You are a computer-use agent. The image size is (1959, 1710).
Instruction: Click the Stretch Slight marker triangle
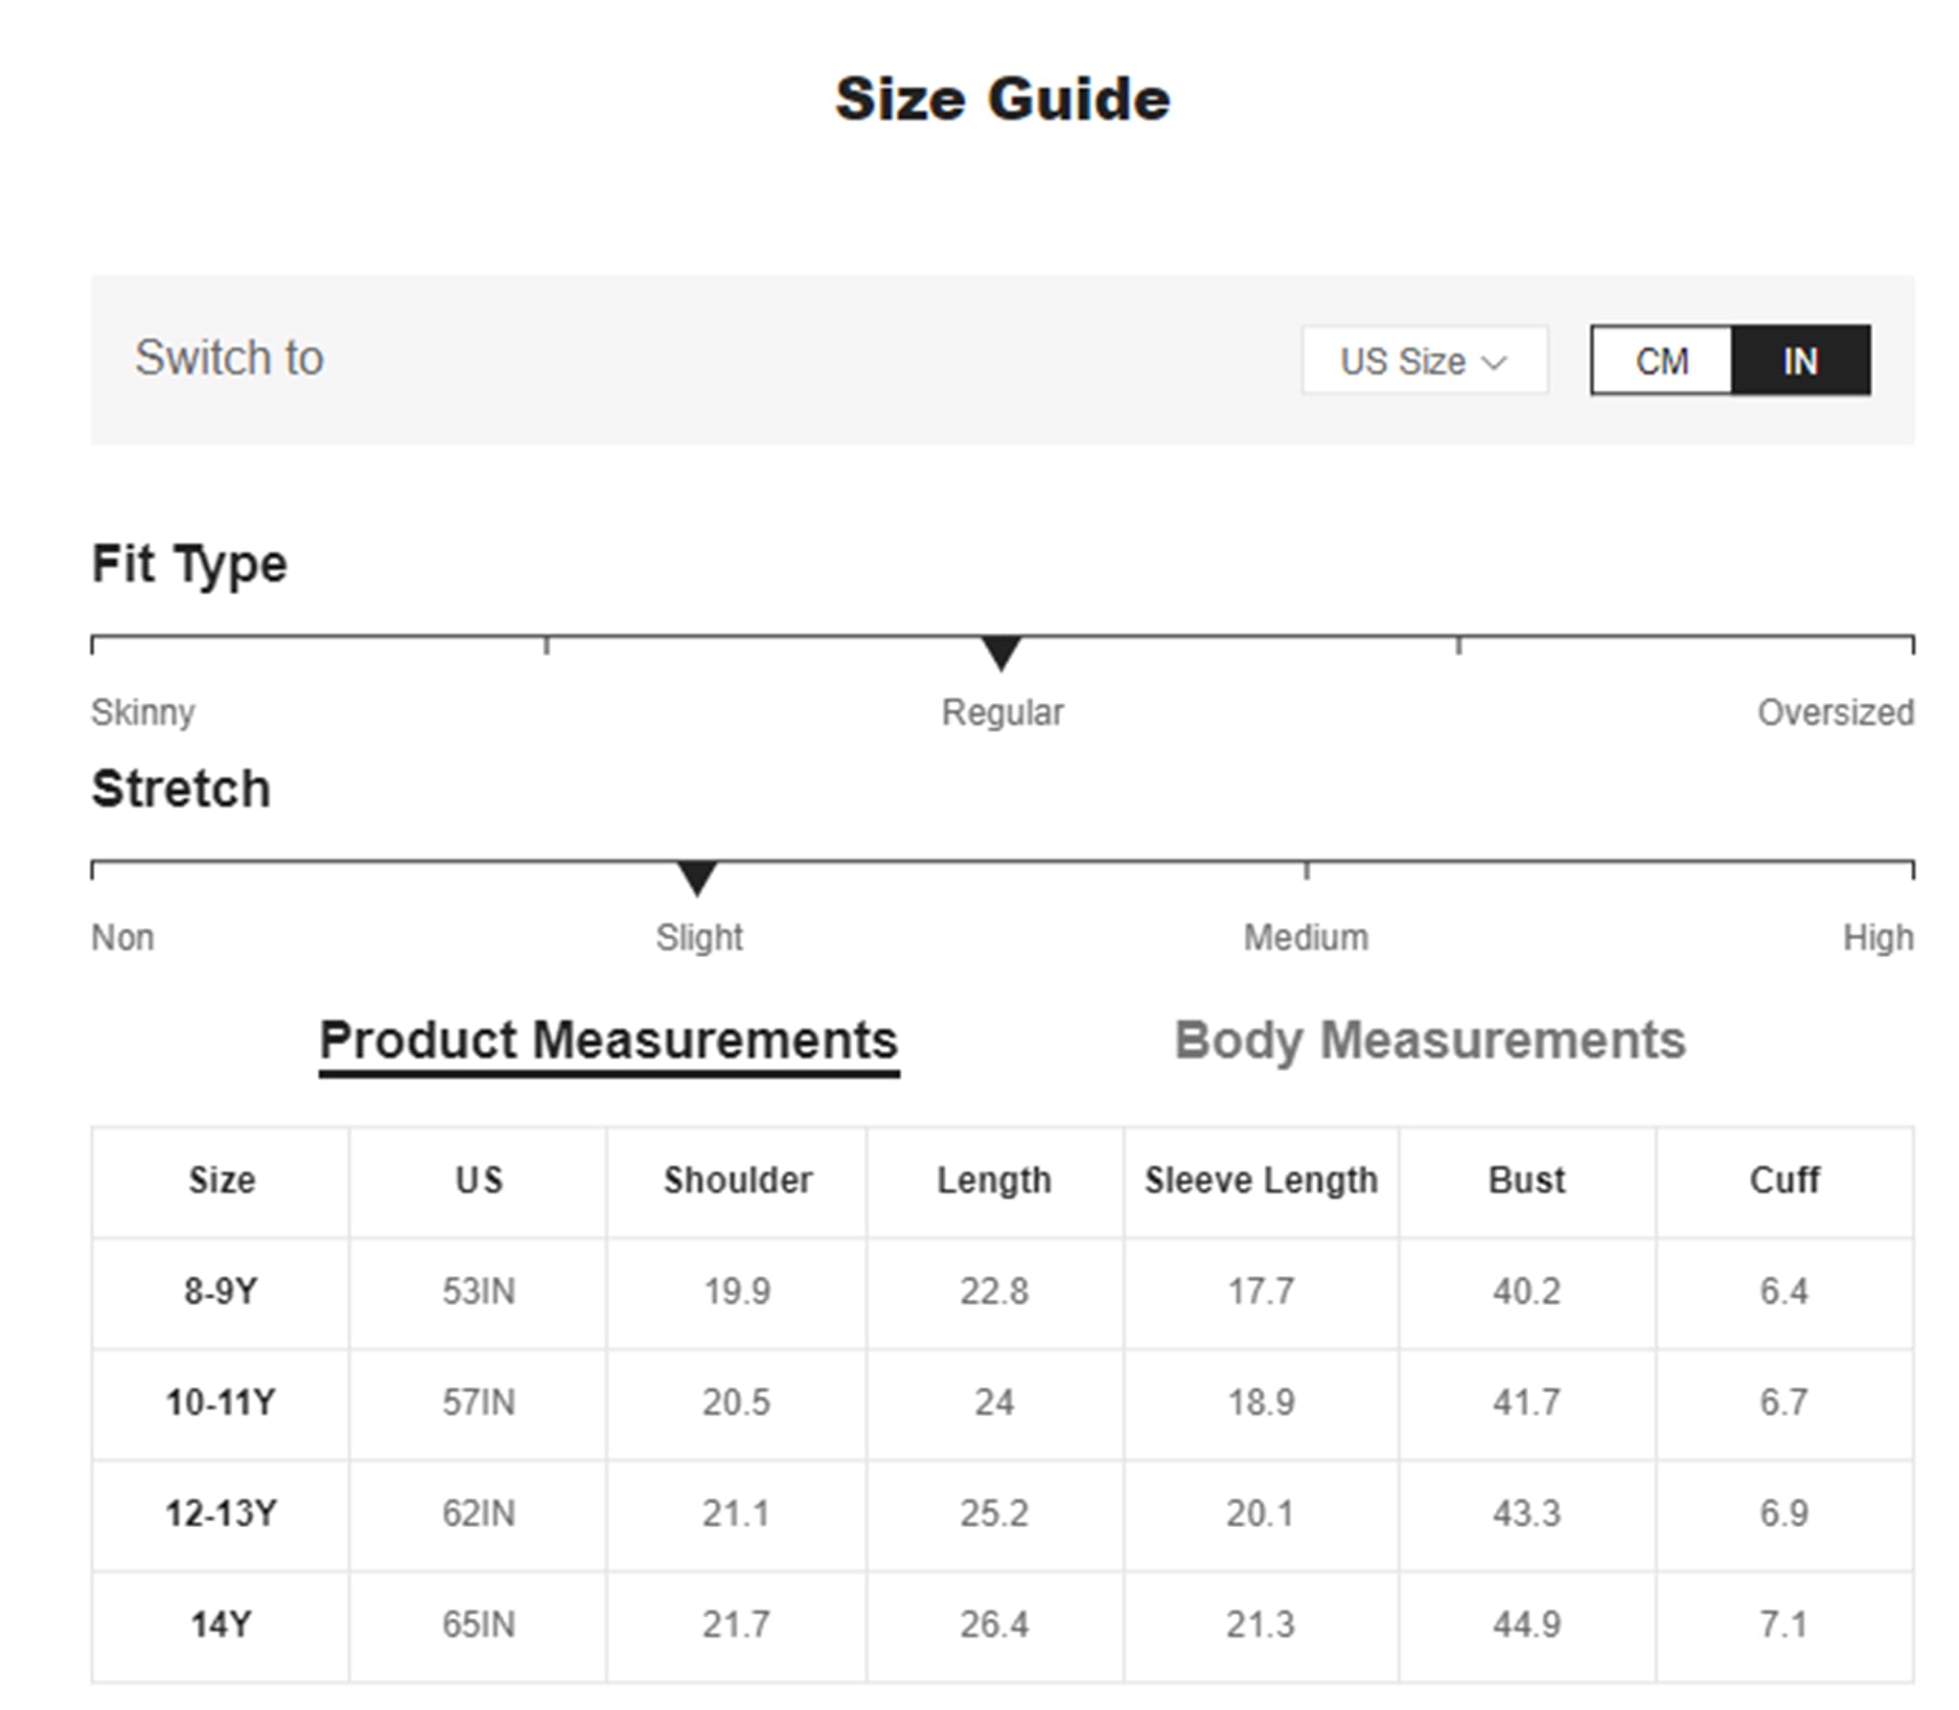pos(697,878)
